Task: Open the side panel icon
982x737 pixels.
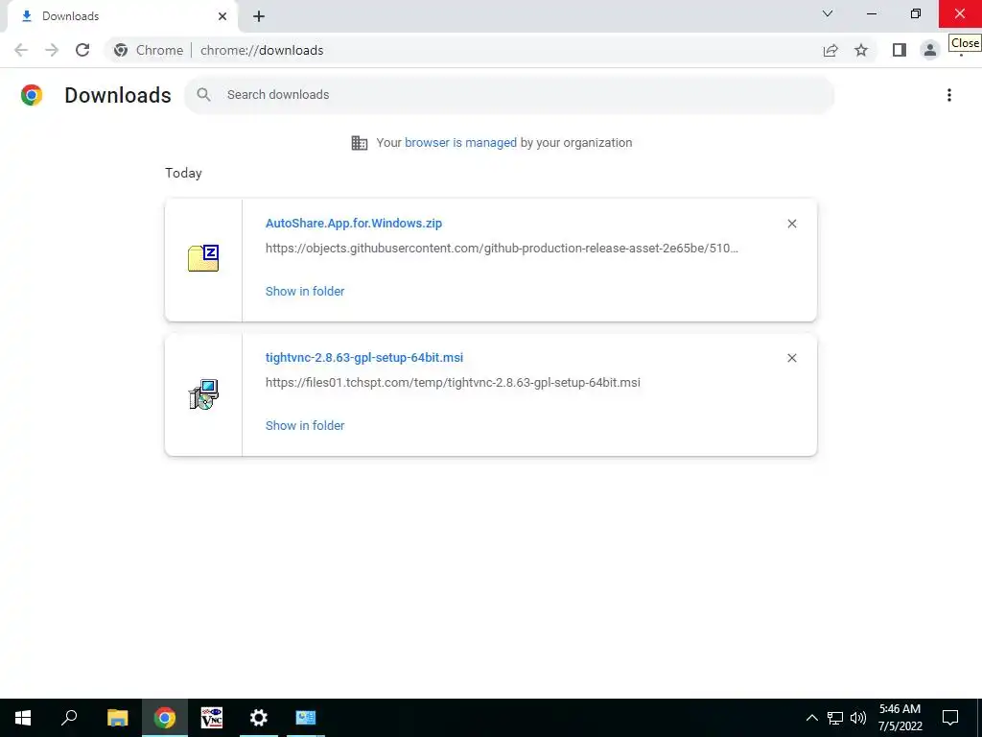Action: (900, 50)
